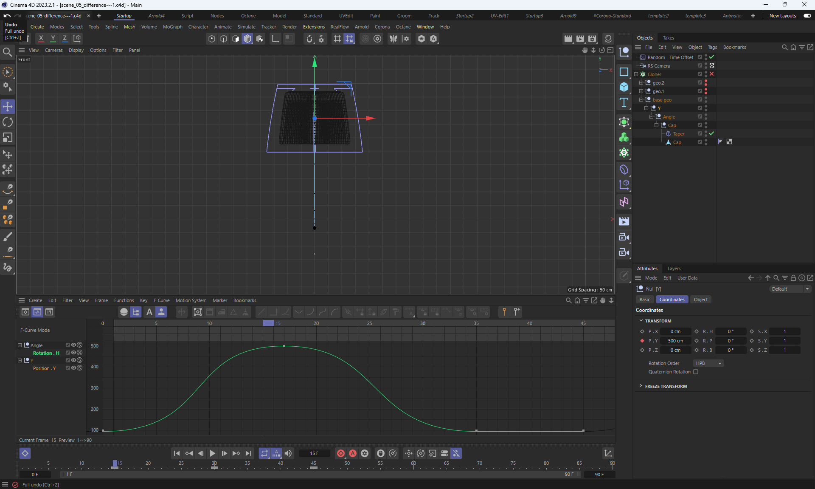Toggle the New Layouts switch
Image resolution: width=815 pixels, height=489 pixels.
click(807, 16)
